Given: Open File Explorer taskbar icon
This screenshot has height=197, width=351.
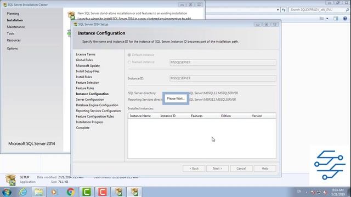Looking at the screenshot, I should point(38,192).
